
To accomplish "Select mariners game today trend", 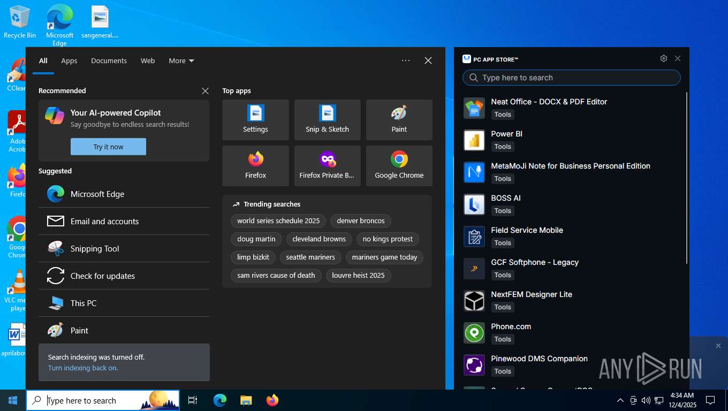I will pyautogui.click(x=384, y=257).
